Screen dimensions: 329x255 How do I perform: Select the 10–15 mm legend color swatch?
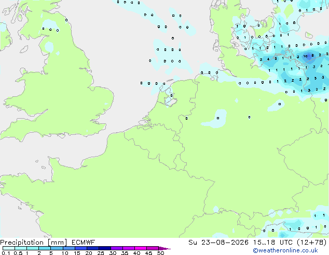[69, 248]
